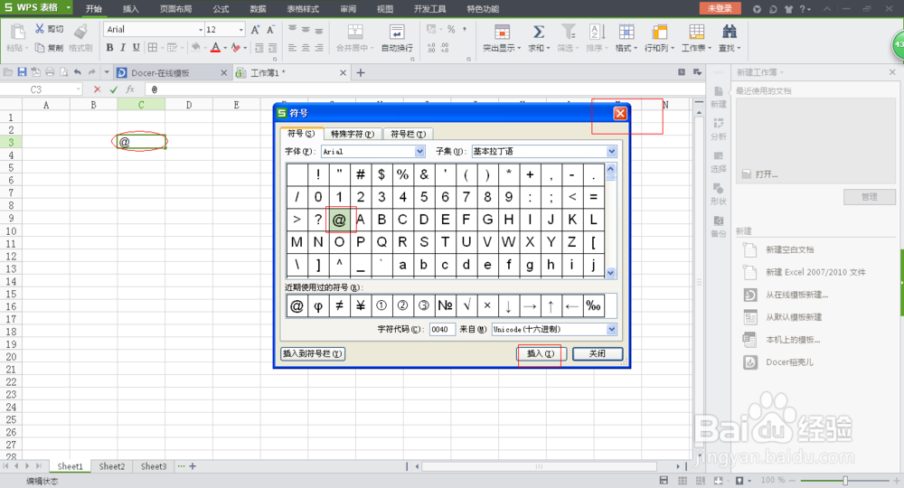Expand the subset (子集) 基本拉丁语 dropdown
This screenshot has height=488, width=904.
pos(611,152)
